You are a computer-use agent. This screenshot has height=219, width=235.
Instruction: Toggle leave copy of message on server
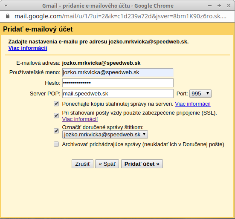(x=56, y=104)
